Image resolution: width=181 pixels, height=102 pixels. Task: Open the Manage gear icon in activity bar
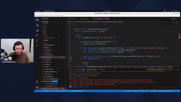(37, 87)
